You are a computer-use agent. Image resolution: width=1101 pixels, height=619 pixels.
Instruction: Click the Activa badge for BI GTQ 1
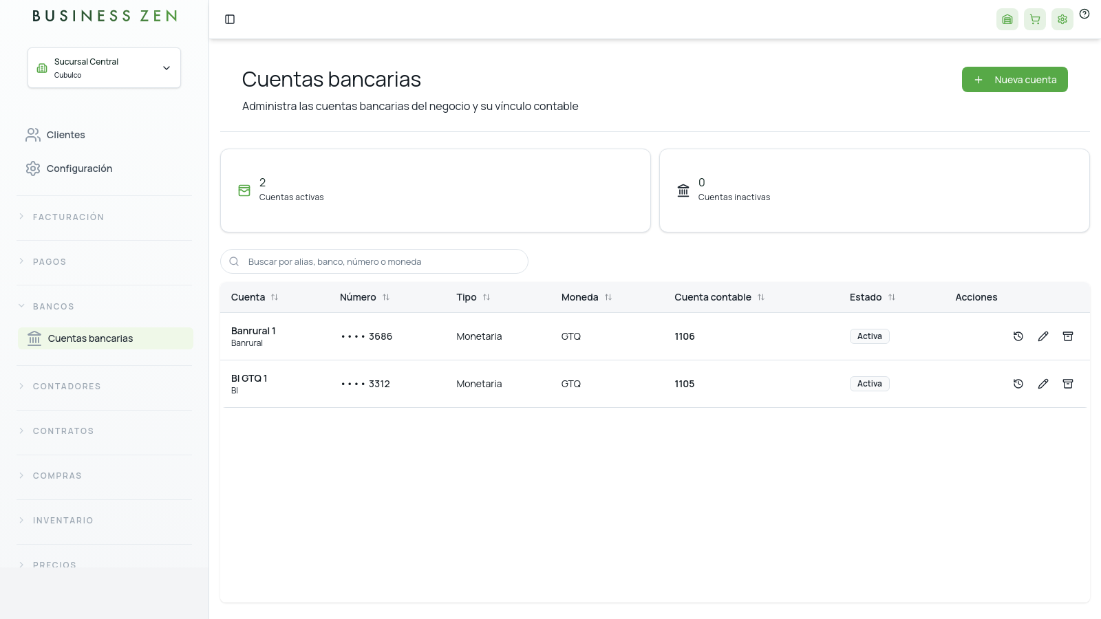pos(869,384)
